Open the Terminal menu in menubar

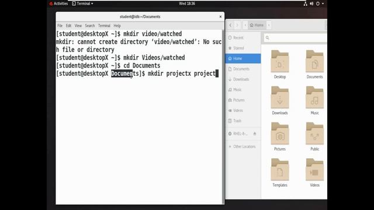[104, 26]
